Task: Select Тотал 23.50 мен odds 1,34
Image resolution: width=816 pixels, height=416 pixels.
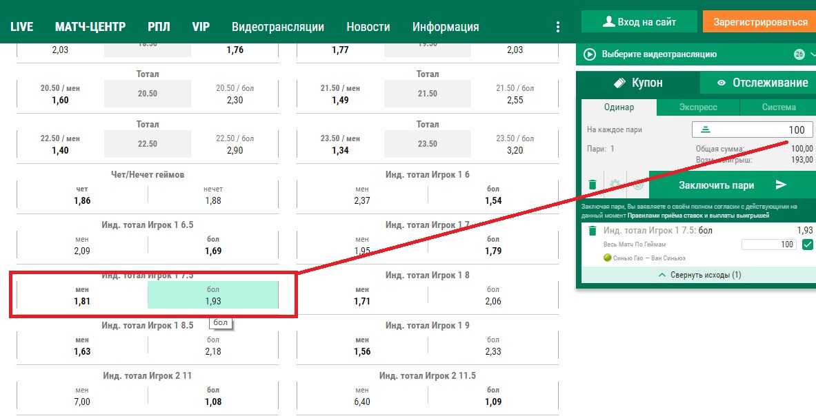Action: 340,145
